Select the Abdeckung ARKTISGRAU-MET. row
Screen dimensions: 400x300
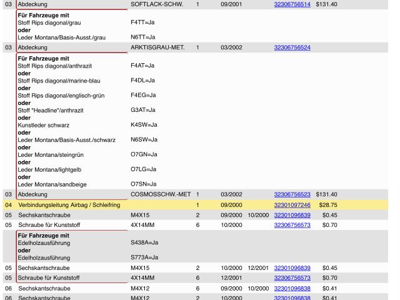tap(69, 47)
